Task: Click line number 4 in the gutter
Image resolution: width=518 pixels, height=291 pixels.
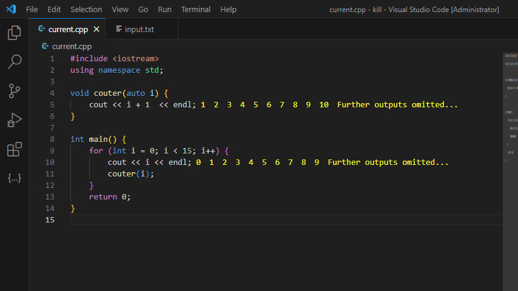Action: click(52, 93)
